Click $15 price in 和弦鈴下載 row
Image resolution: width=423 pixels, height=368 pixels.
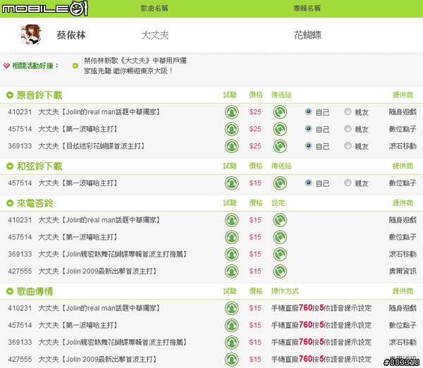(x=255, y=183)
